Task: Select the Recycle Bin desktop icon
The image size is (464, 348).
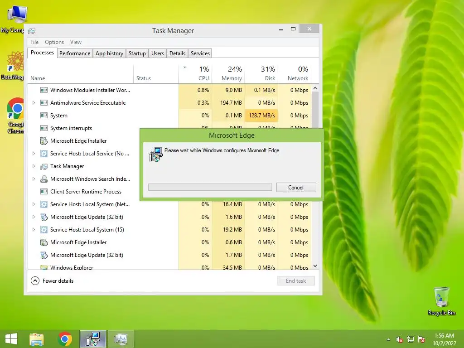Action: (x=441, y=301)
